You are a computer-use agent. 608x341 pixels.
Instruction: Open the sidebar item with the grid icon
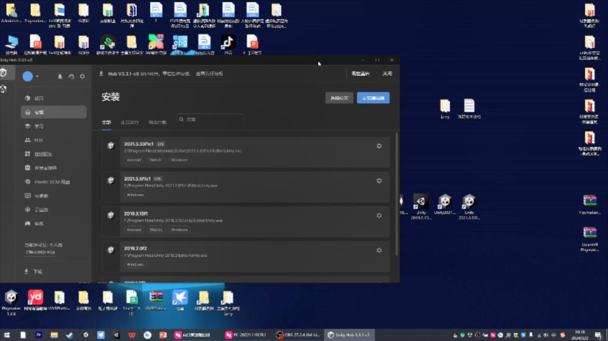click(x=54, y=154)
